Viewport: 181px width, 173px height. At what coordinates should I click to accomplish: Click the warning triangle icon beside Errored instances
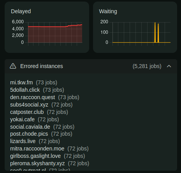13,66
